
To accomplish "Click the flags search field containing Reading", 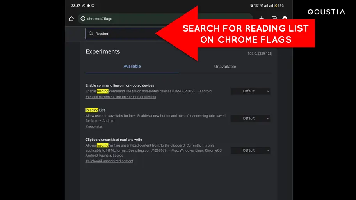I will coord(125,34).
